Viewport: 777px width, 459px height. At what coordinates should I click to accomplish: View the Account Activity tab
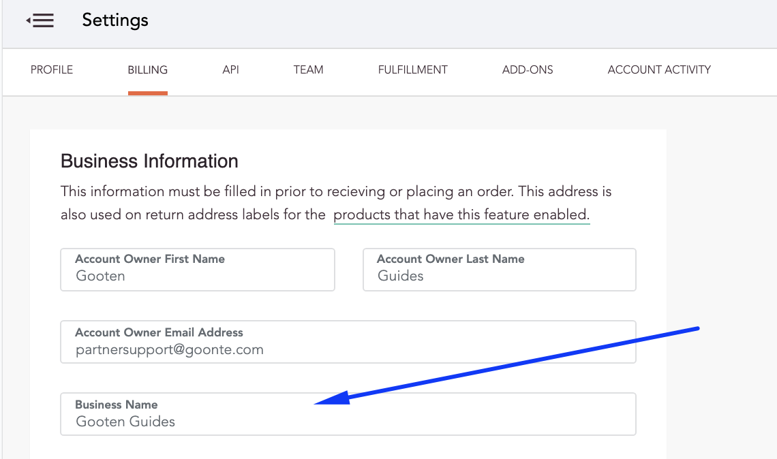point(659,69)
